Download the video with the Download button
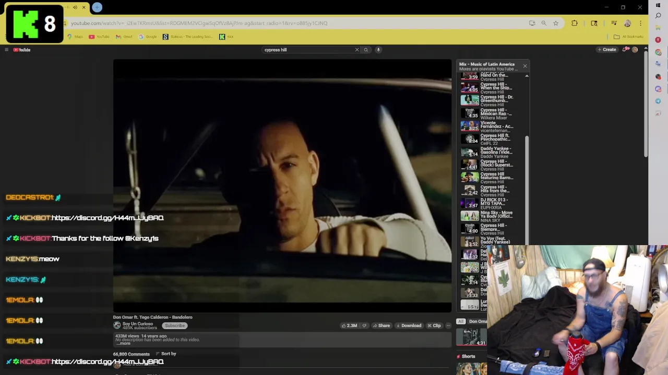This screenshot has width=668, height=375. (409, 326)
